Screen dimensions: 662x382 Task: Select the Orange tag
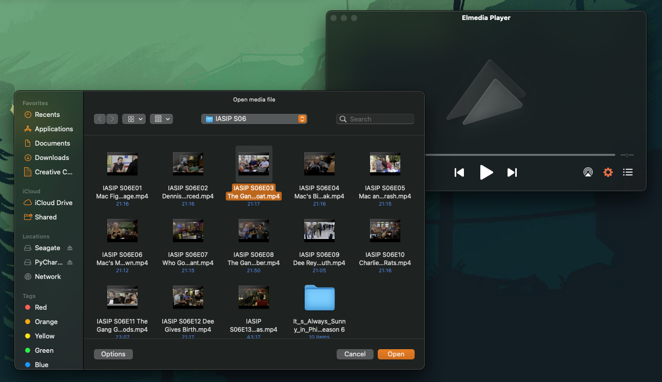point(46,322)
